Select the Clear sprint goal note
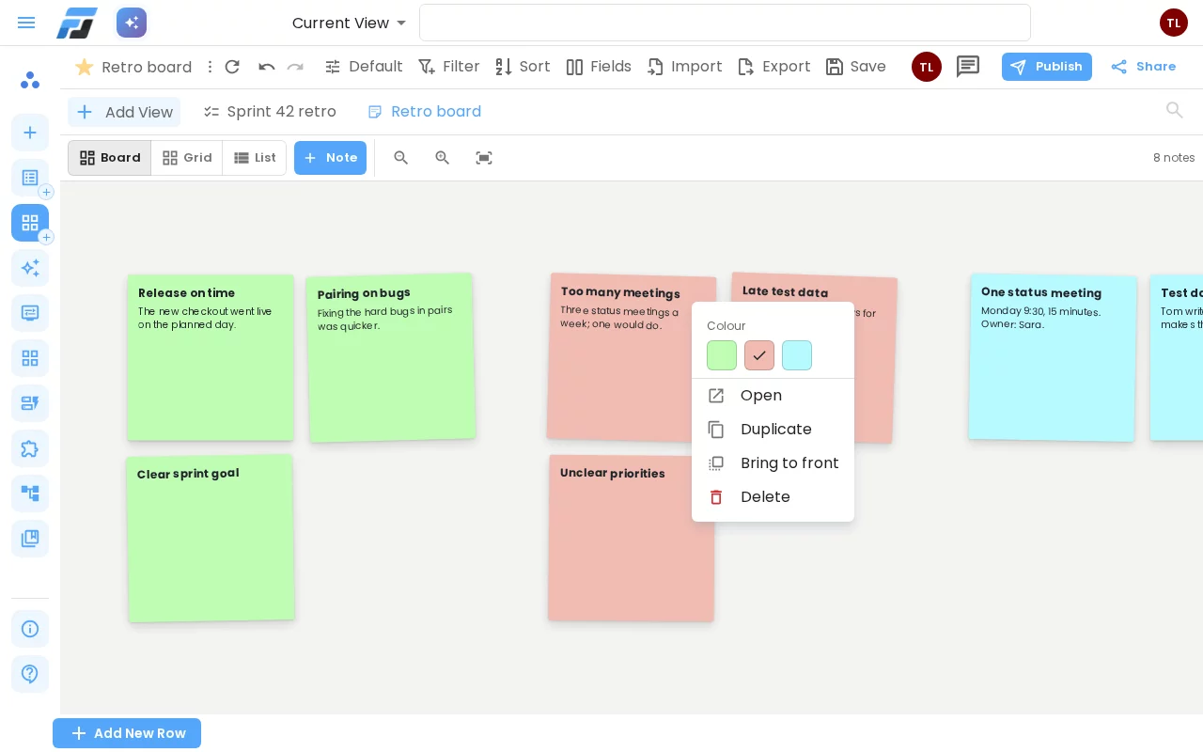 211,539
